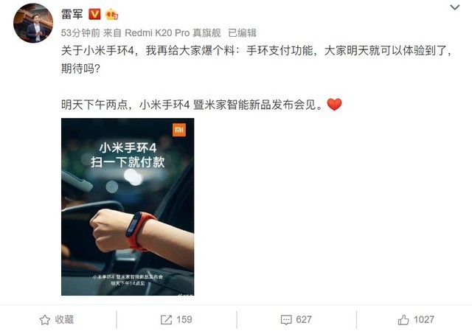Viewport: 472px width, 334px height.
Task: Open the 627 comments count
Action: pos(304,319)
